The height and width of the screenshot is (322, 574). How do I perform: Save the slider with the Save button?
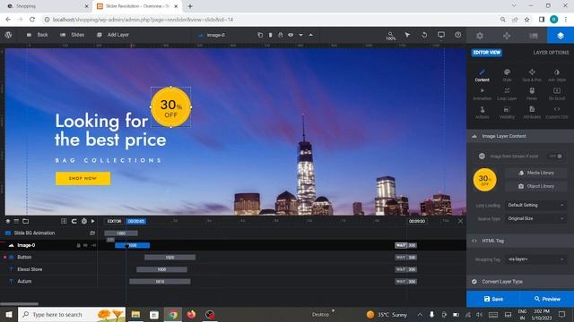[x=493, y=299]
